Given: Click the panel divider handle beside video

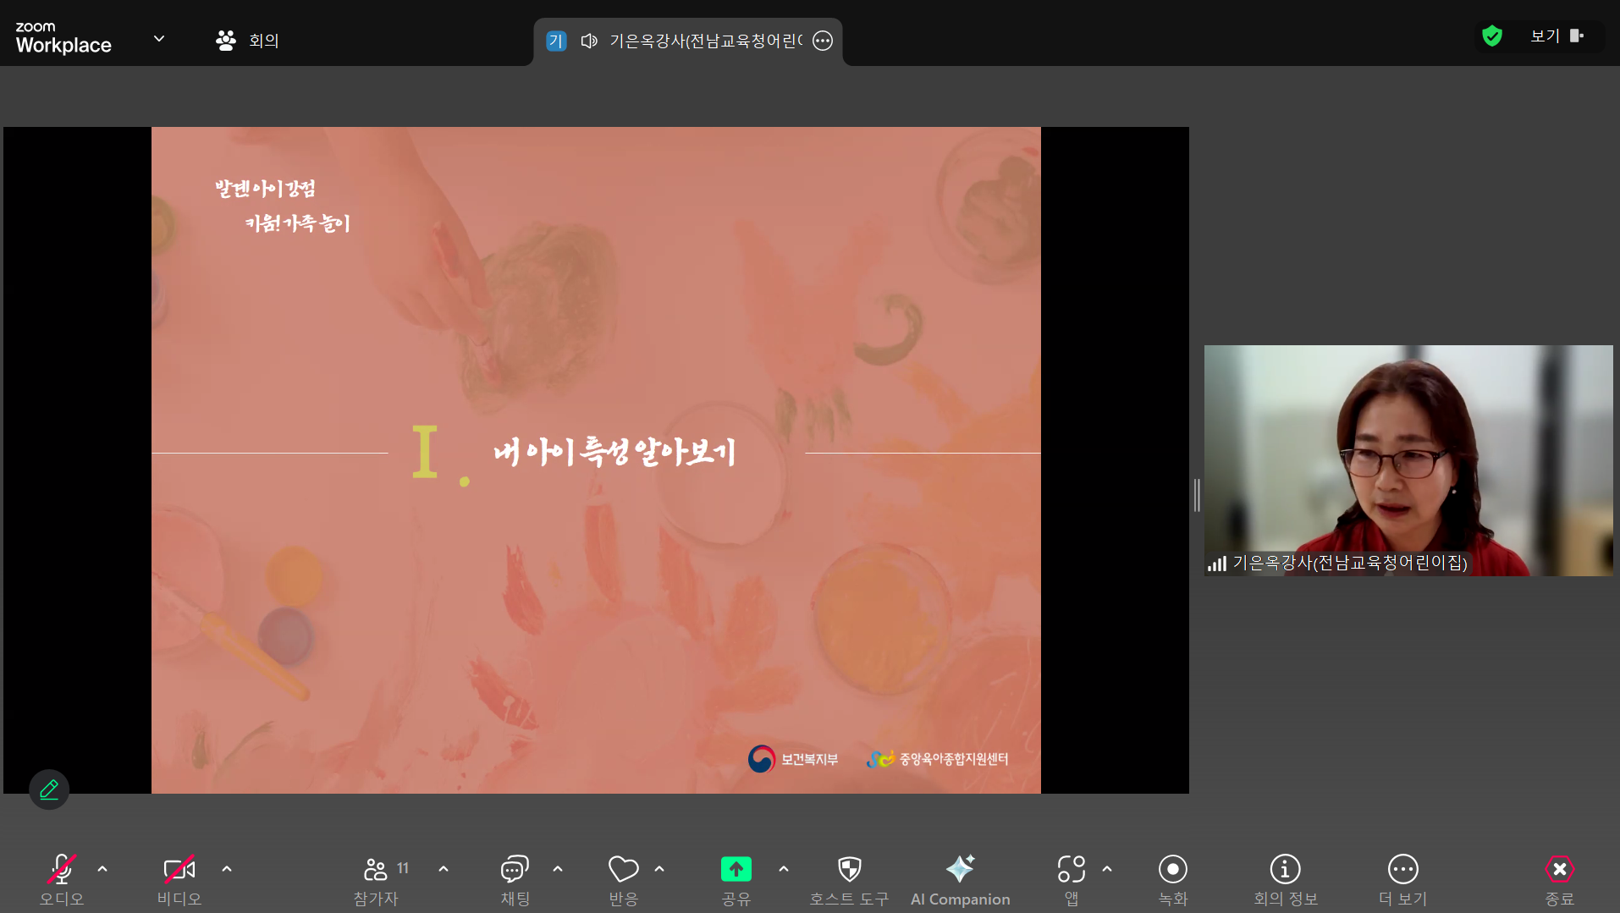Looking at the screenshot, I should pyautogui.click(x=1197, y=495).
